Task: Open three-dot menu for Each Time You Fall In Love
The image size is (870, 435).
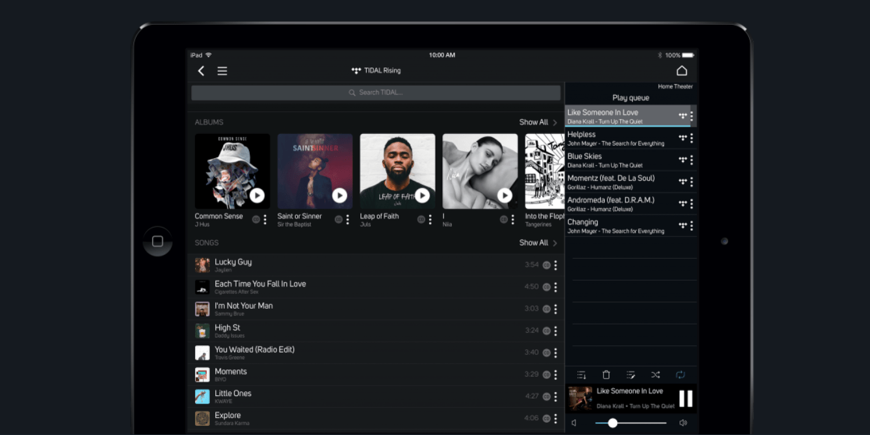Action: point(555,287)
